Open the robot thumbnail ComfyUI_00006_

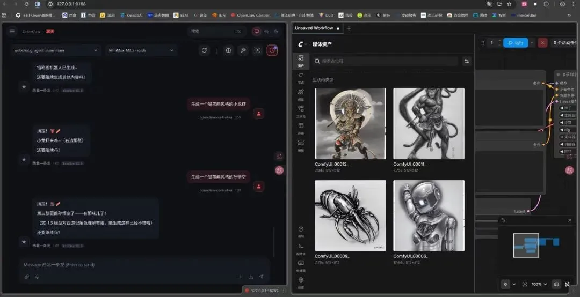(429, 216)
